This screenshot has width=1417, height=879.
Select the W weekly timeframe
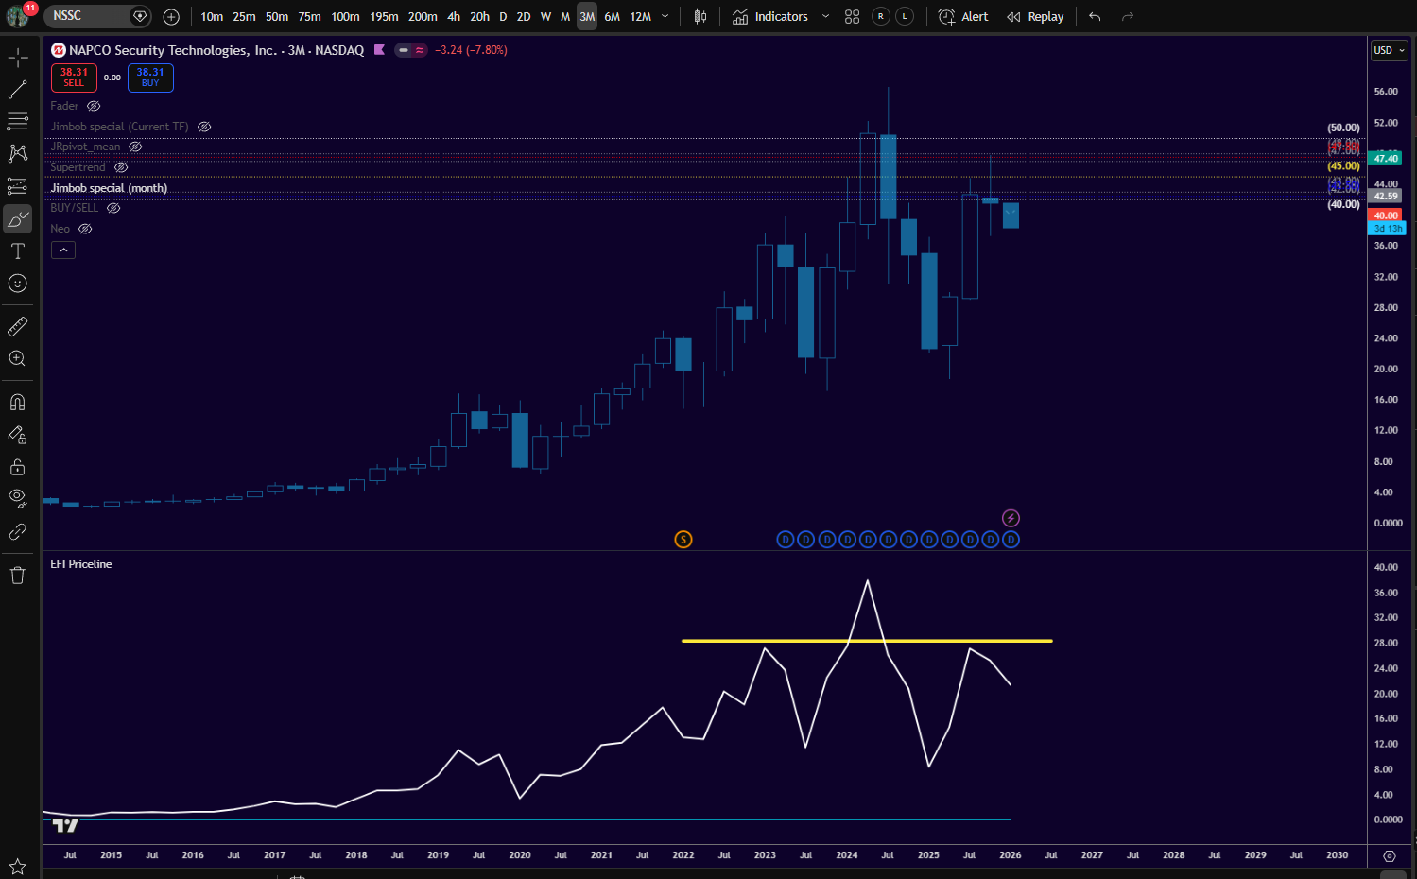[x=545, y=16]
